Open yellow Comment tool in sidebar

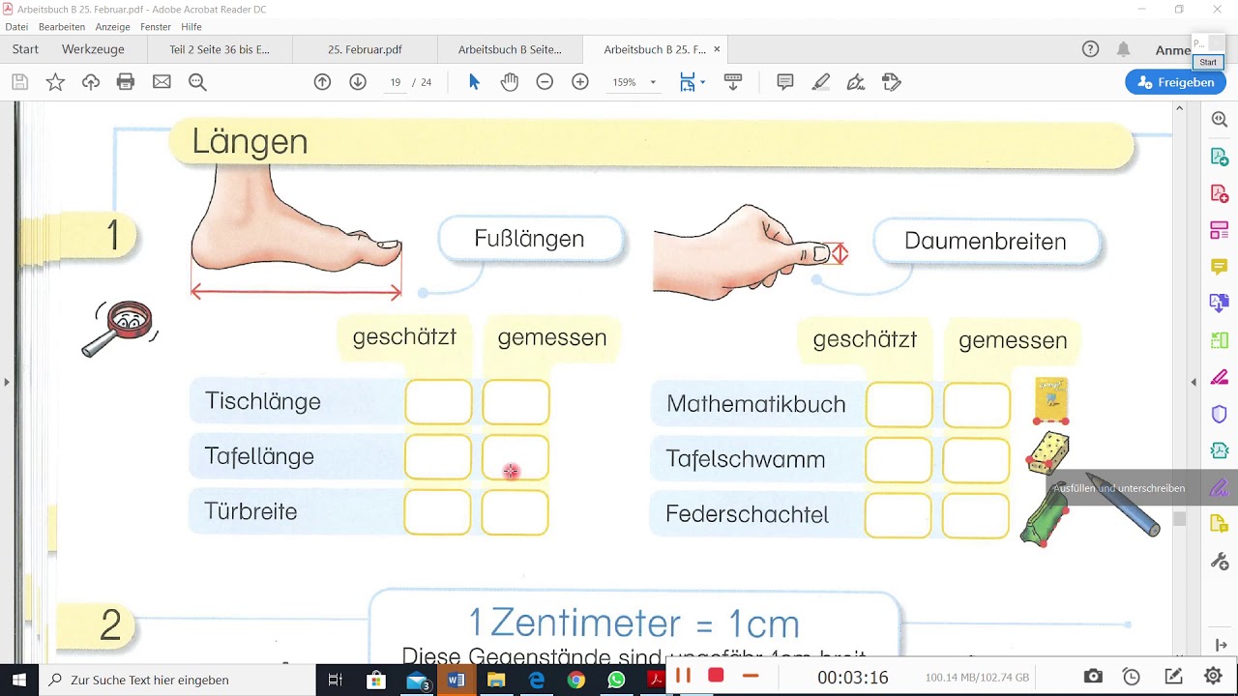pos(1220,267)
